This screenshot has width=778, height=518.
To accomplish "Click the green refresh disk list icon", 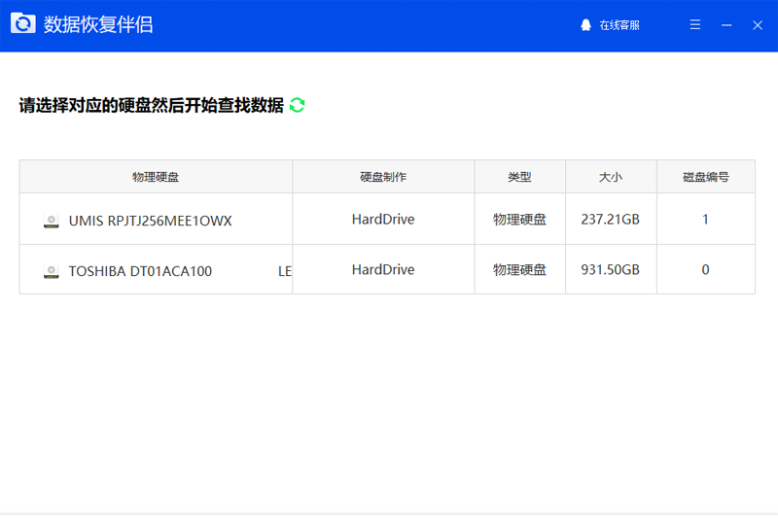I will (x=298, y=105).
